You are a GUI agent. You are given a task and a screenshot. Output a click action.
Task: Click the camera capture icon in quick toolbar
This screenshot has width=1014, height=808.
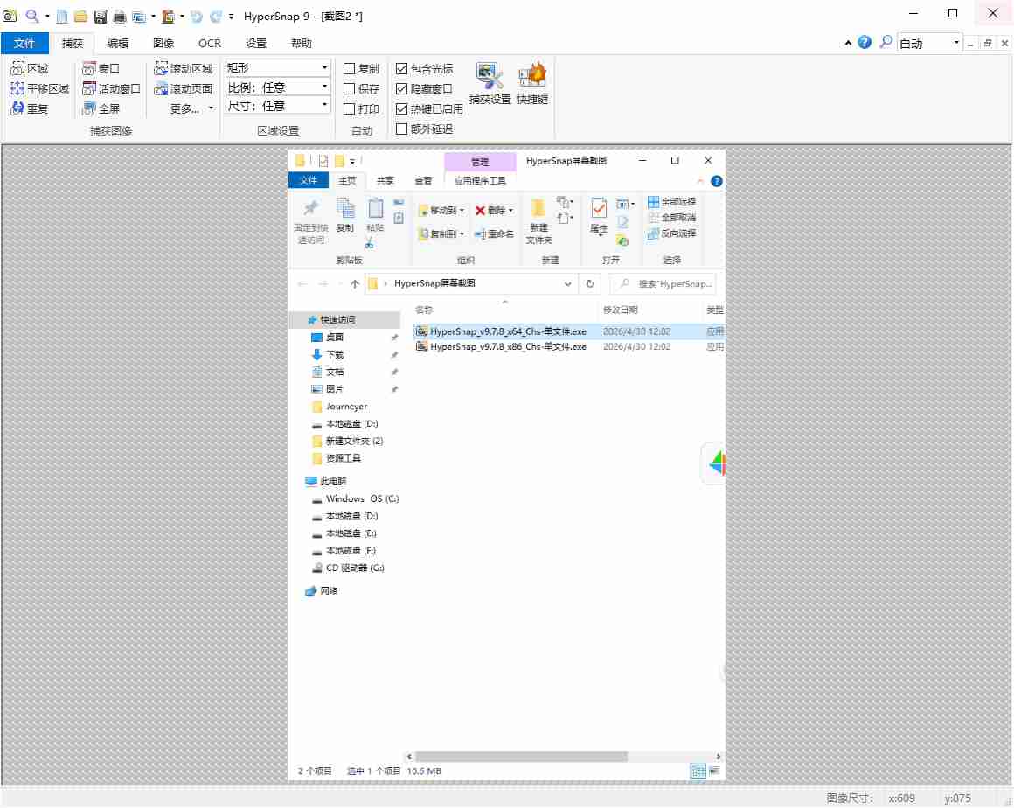coord(10,16)
